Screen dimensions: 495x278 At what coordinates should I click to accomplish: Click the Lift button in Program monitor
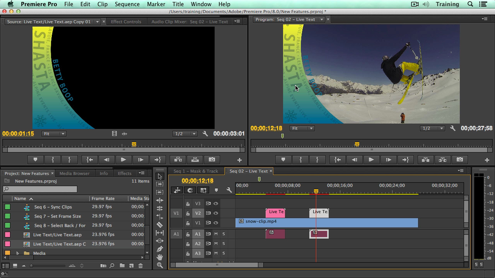pyautogui.click(x=425, y=159)
